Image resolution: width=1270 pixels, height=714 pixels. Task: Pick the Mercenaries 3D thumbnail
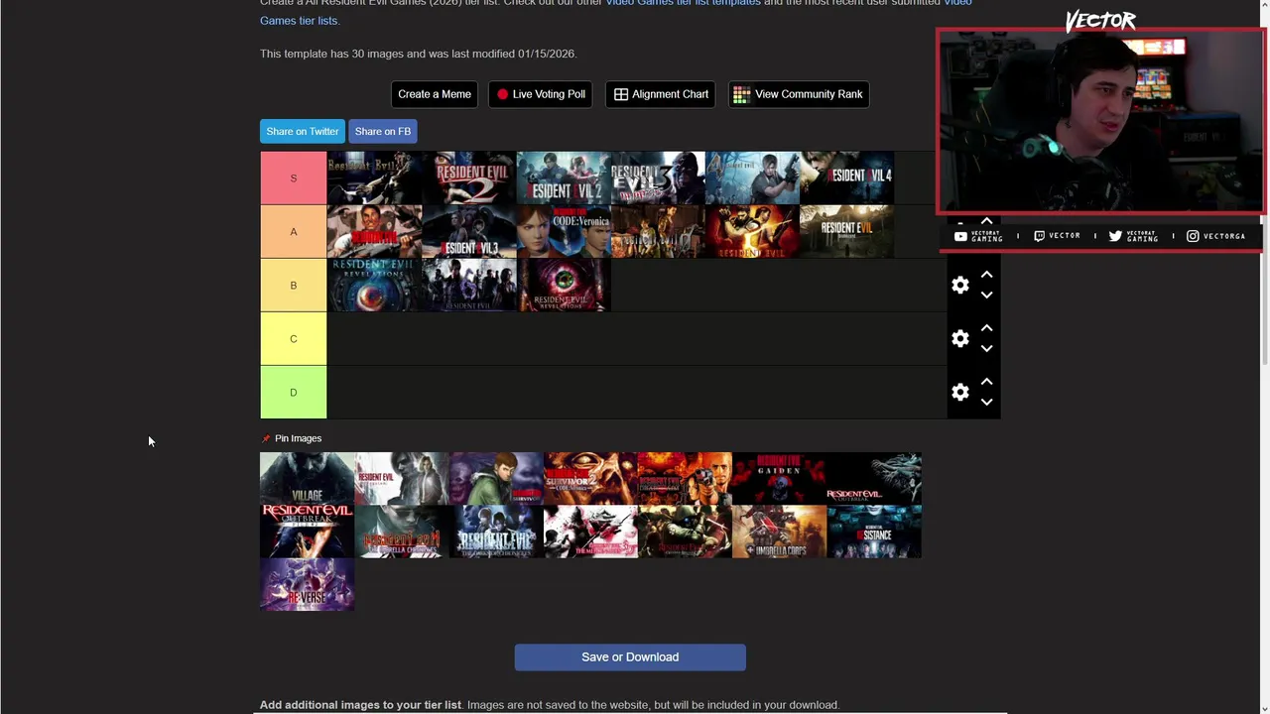pos(590,532)
